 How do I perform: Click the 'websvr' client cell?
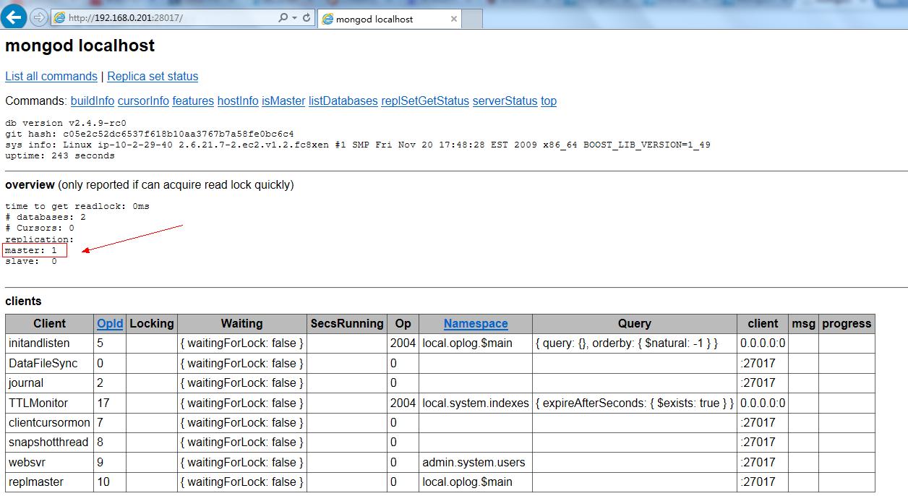tap(49, 462)
